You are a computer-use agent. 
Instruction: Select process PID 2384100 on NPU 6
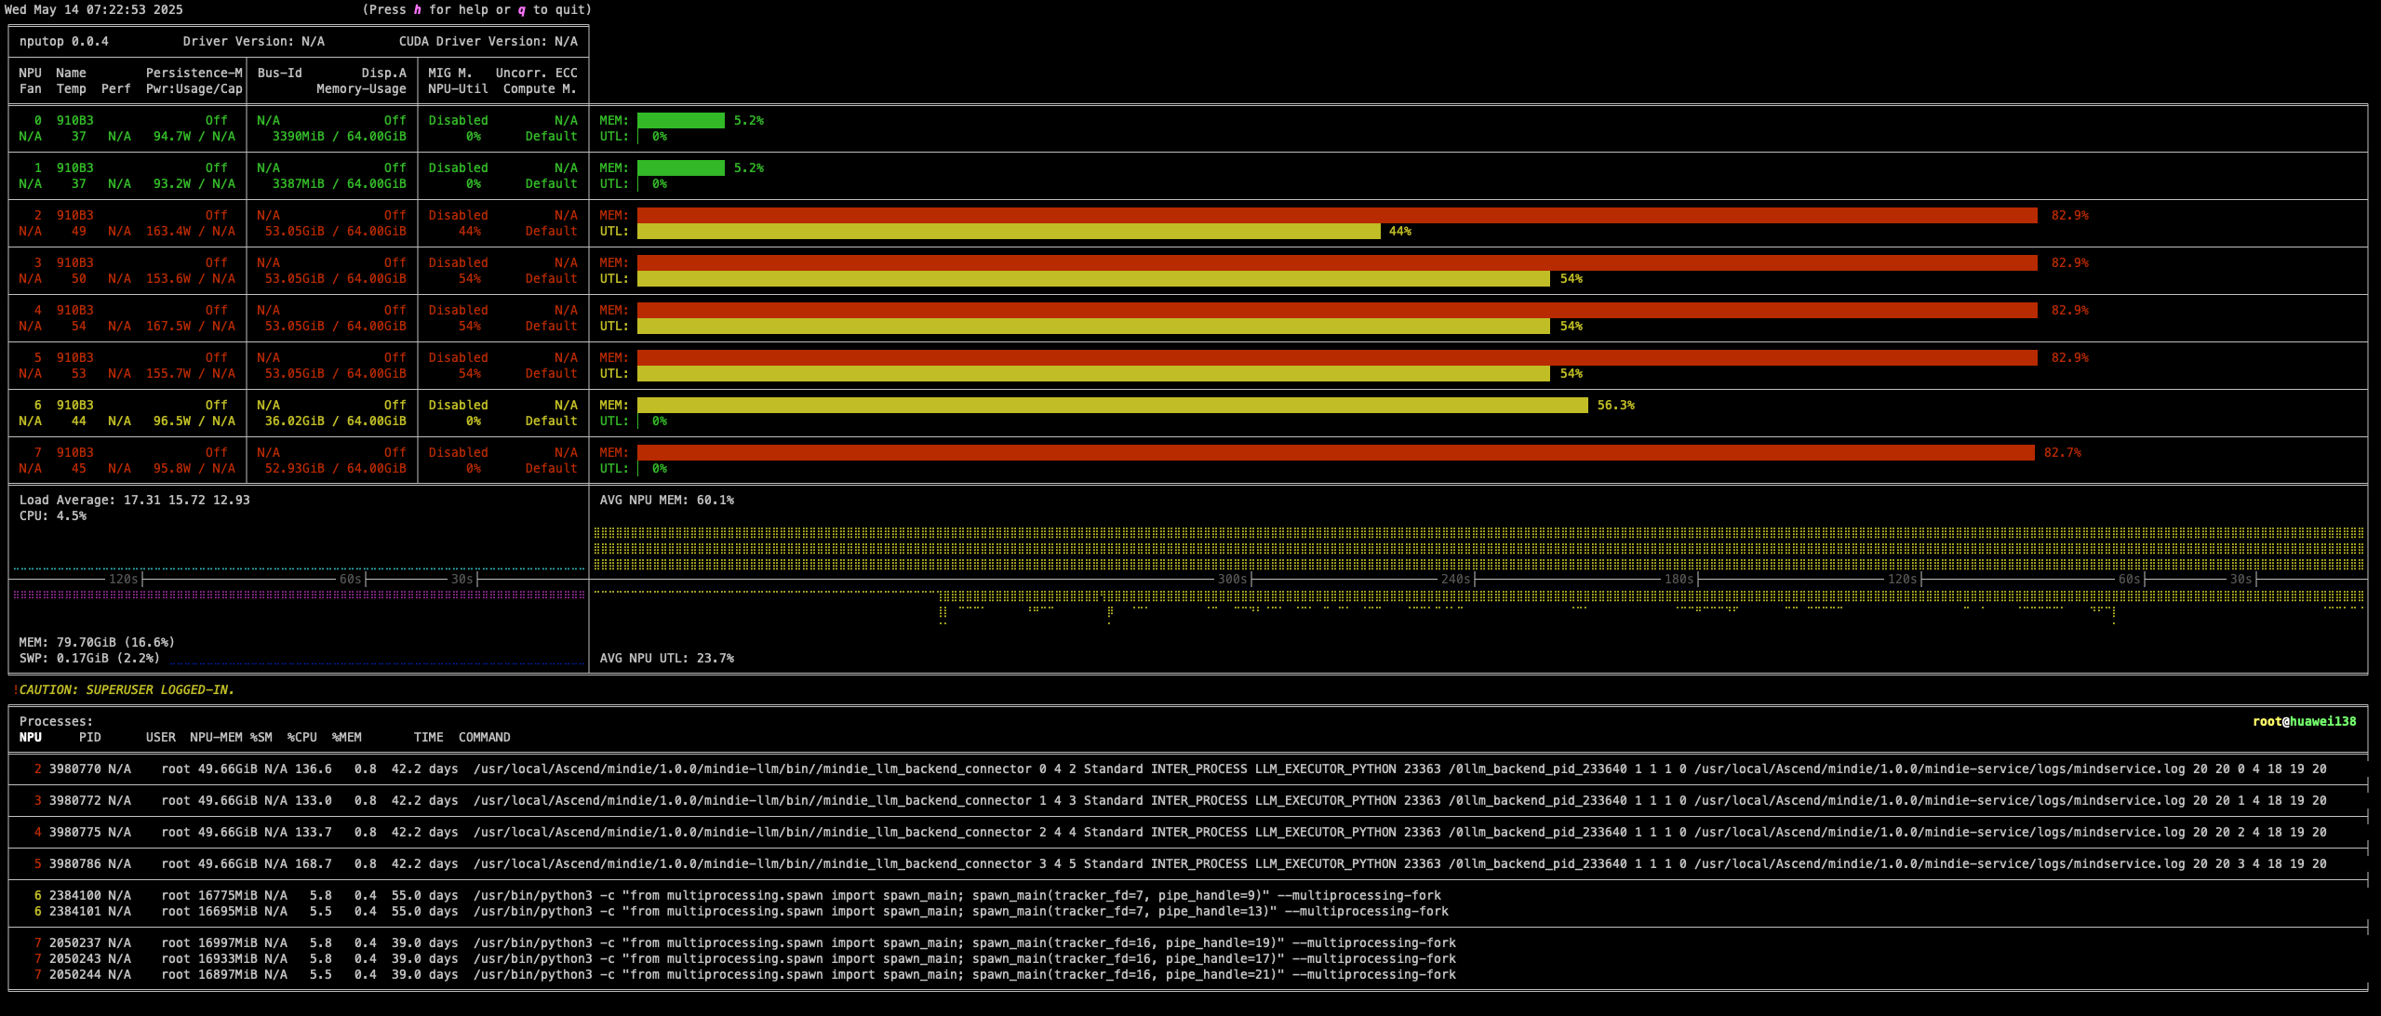pyautogui.click(x=74, y=895)
